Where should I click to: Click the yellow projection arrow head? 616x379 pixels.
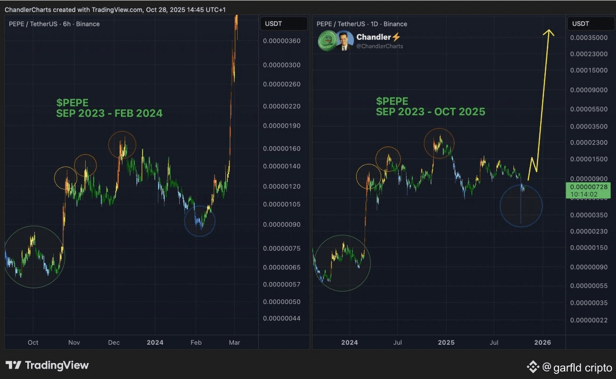point(548,33)
